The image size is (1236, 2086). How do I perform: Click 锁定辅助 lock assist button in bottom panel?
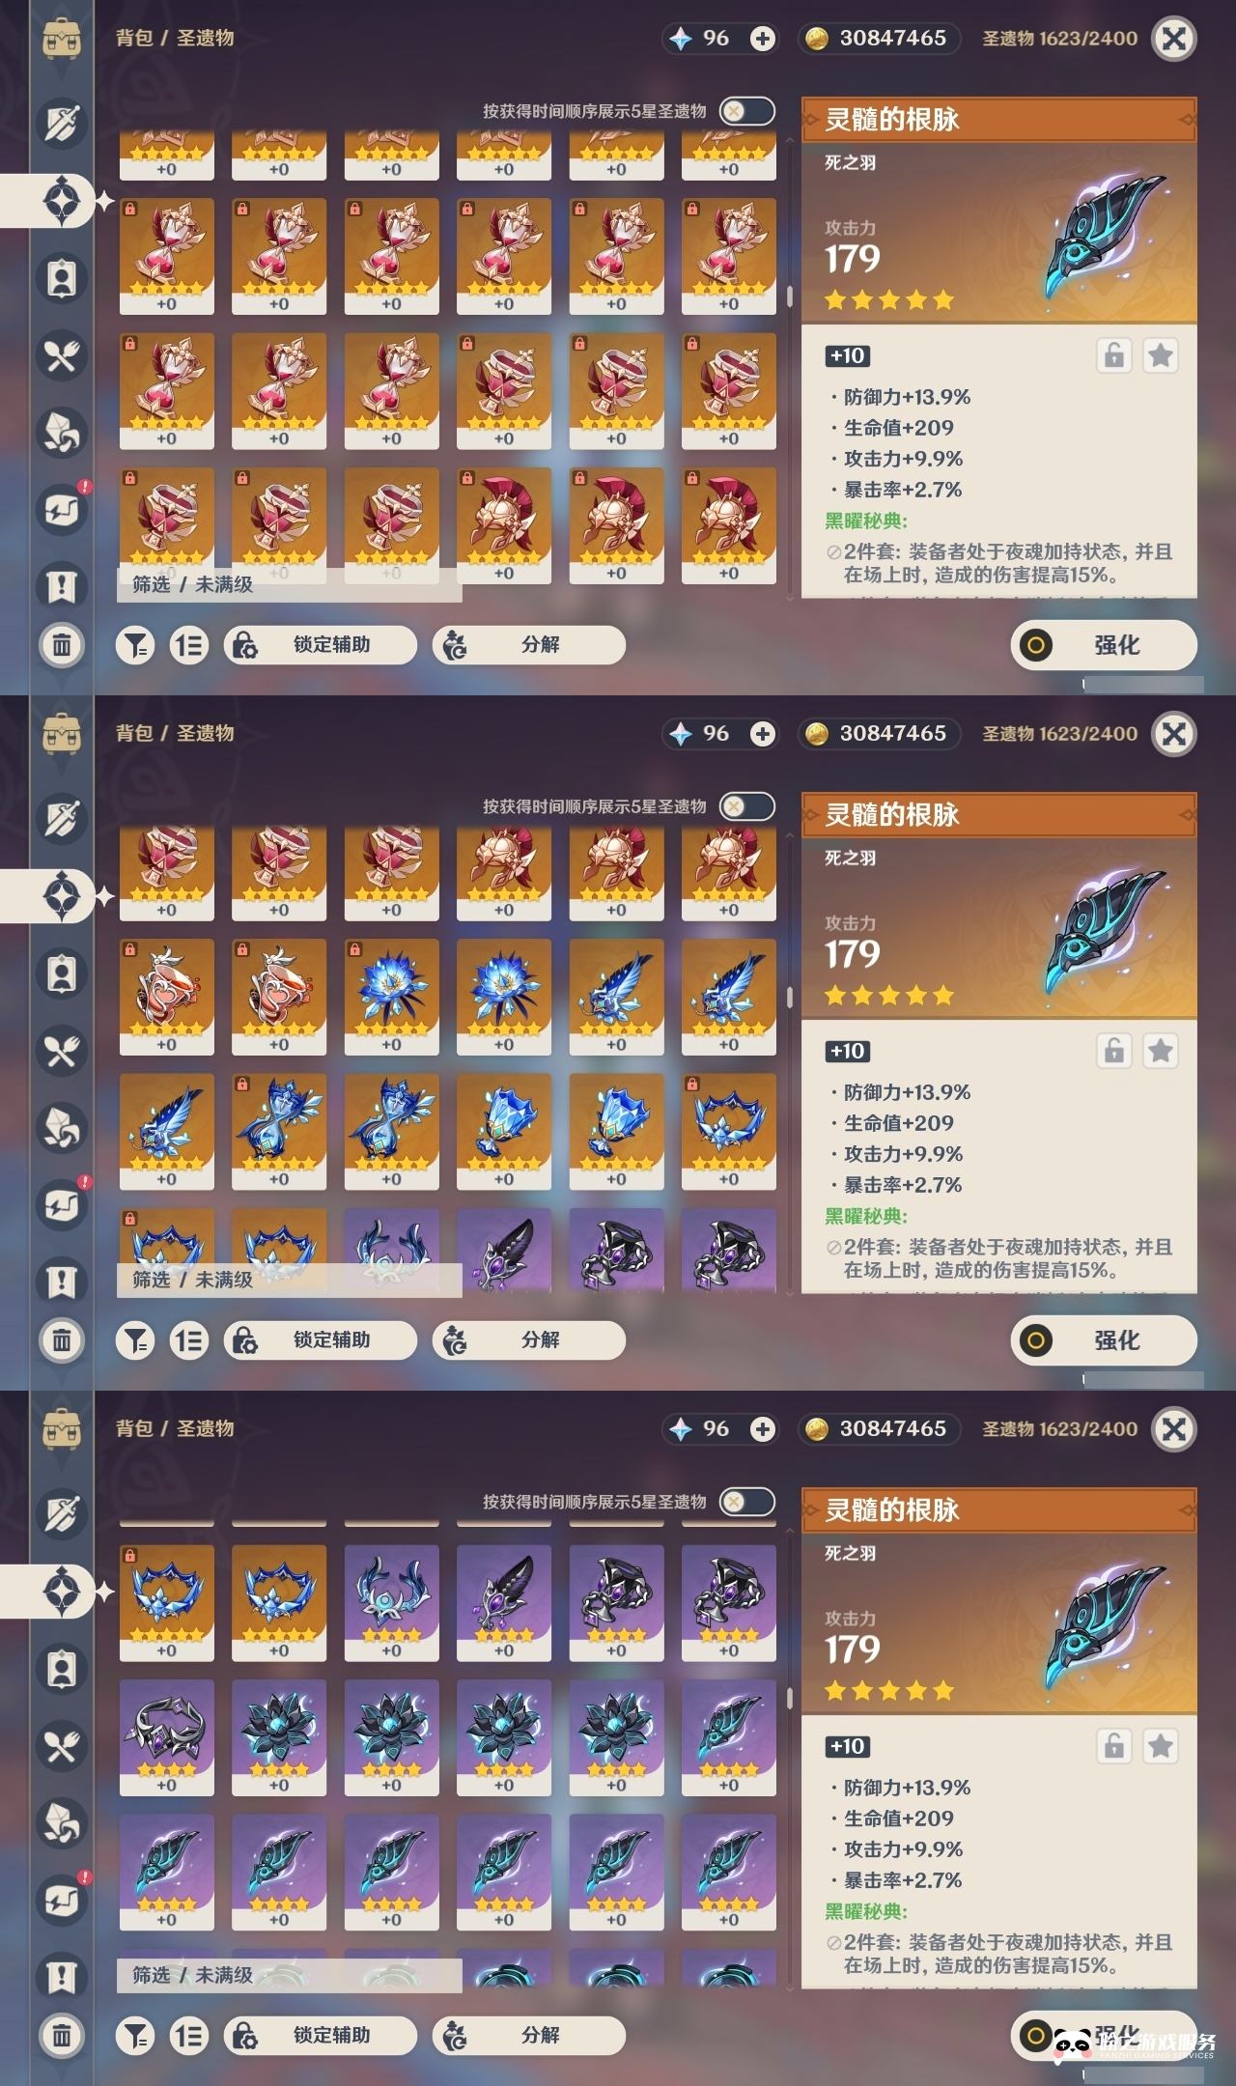point(321,2036)
